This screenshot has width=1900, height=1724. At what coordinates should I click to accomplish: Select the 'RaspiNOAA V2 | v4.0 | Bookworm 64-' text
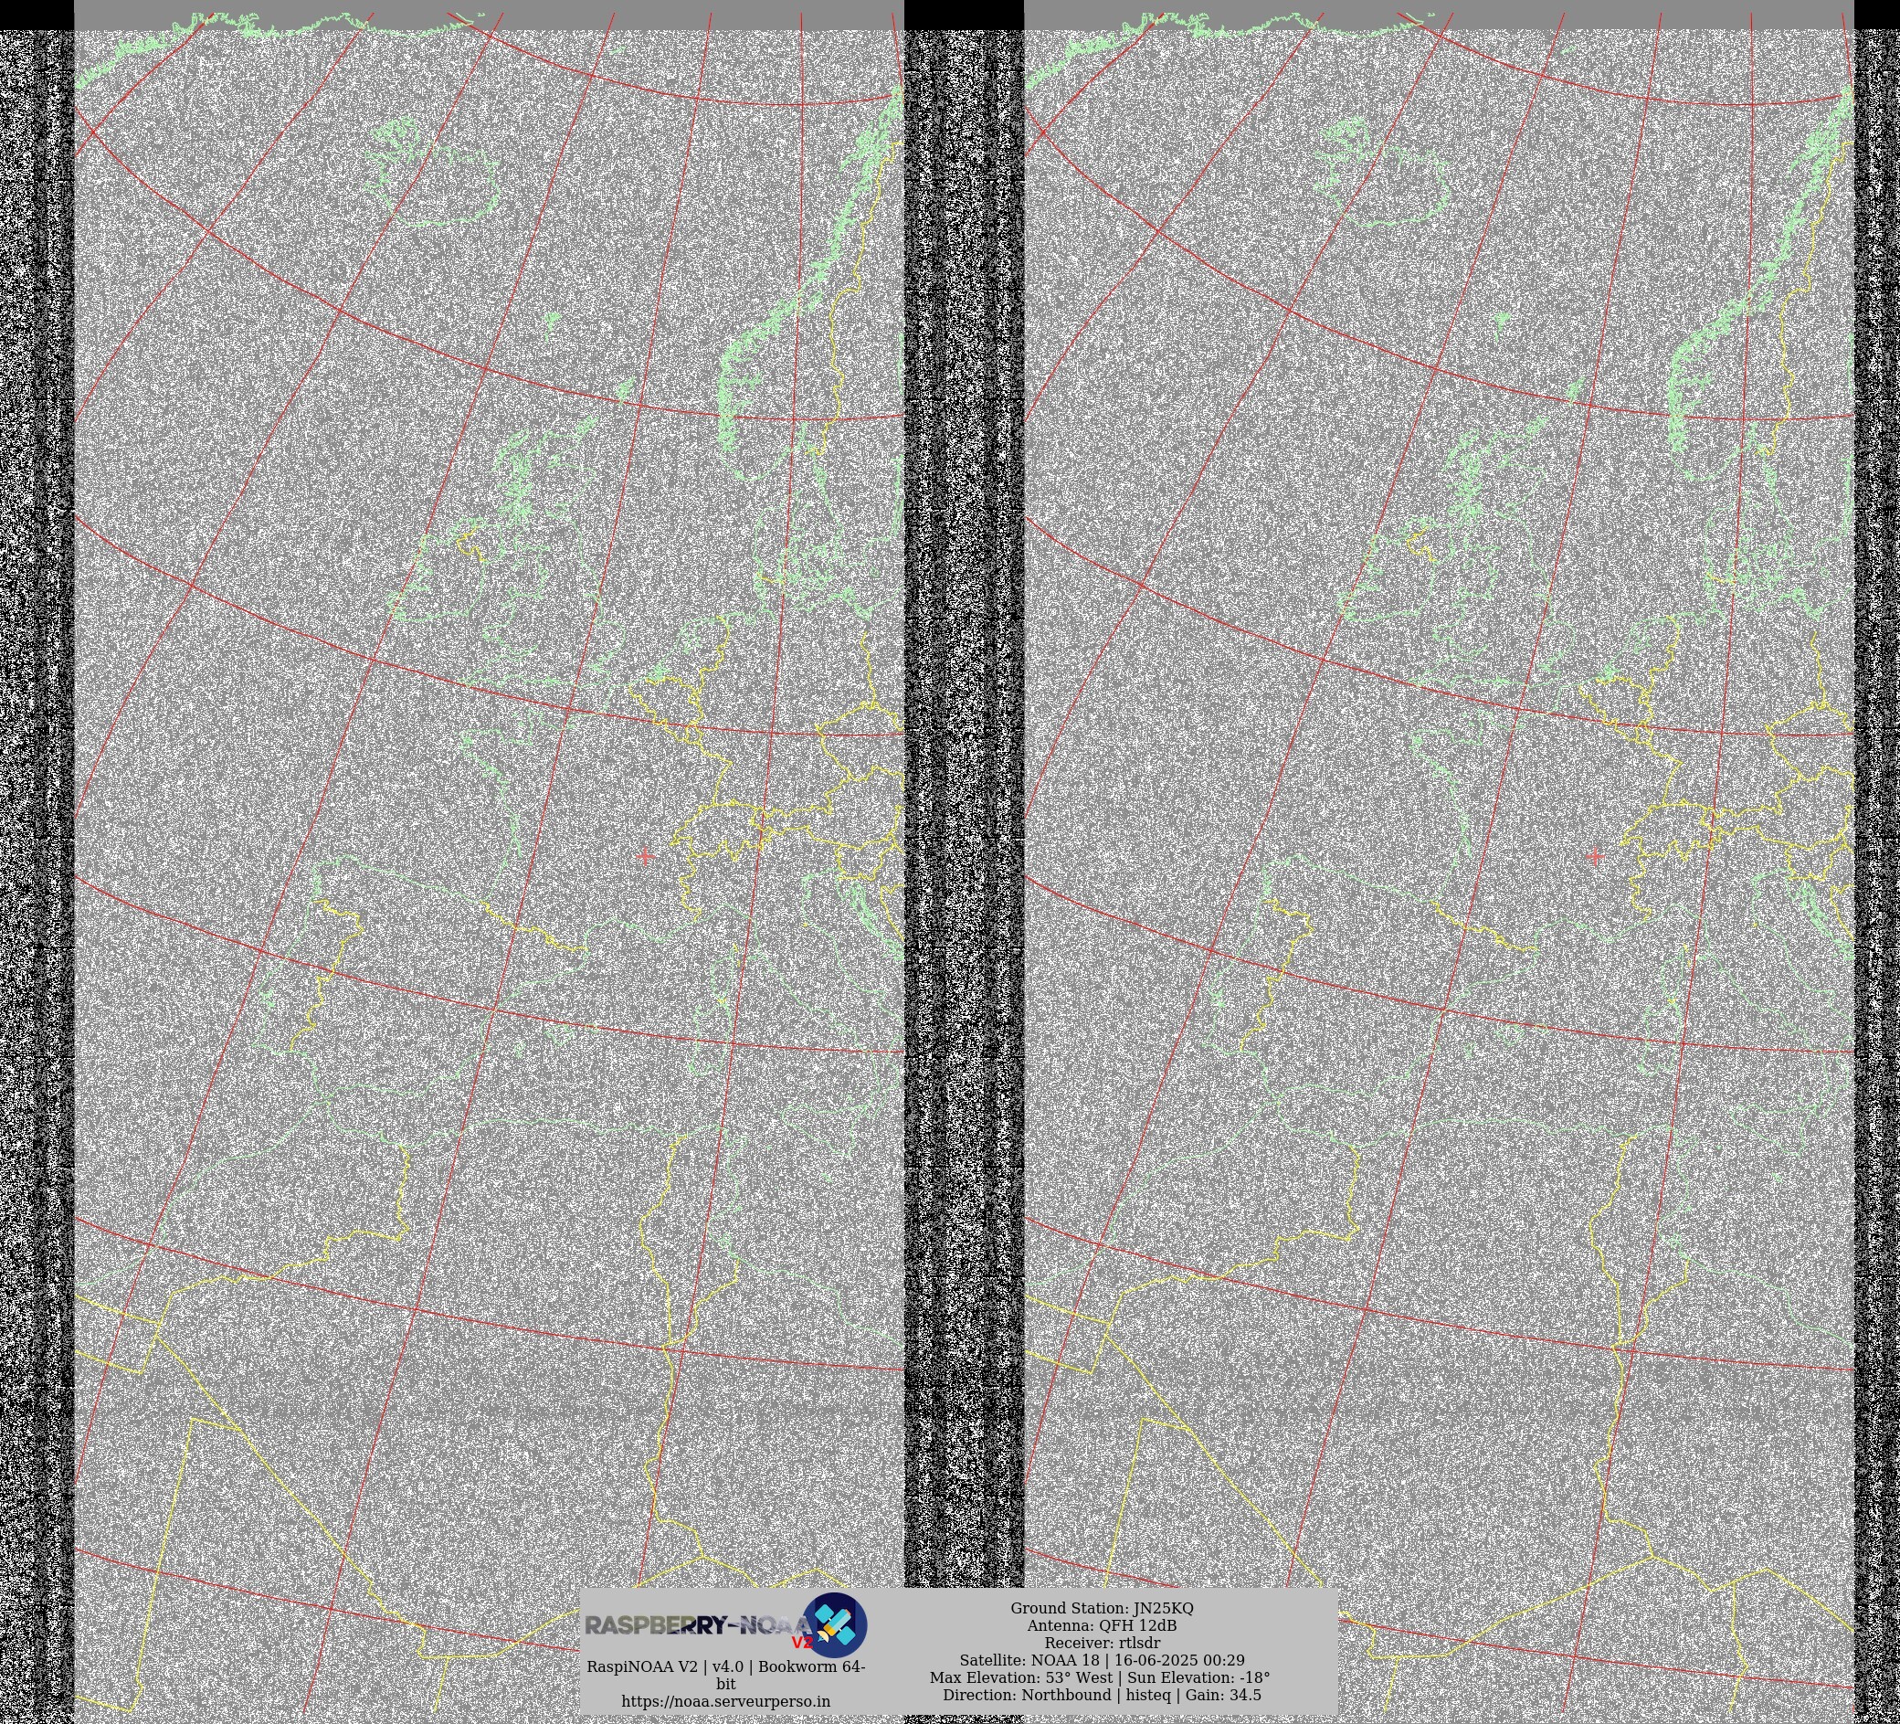click(x=725, y=1666)
